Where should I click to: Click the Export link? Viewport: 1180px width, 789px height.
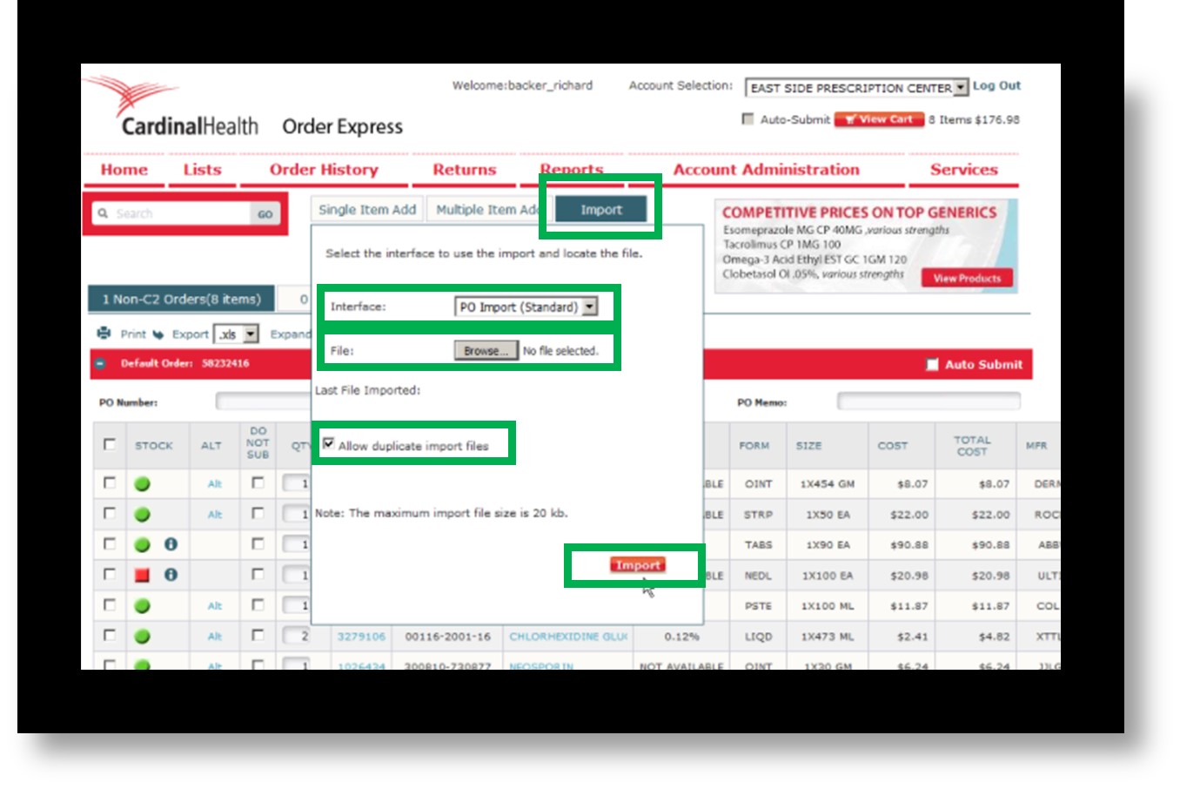pyautogui.click(x=190, y=334)
